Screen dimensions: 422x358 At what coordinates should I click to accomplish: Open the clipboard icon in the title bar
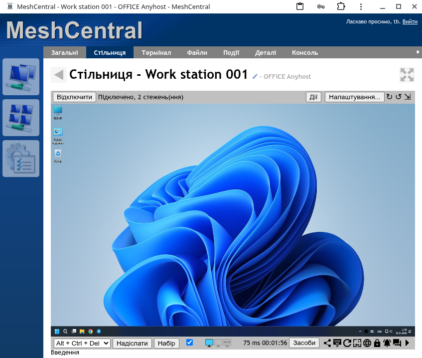click(x=300, y=6)
